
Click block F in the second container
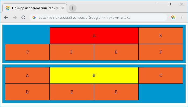tap(116, 92)
